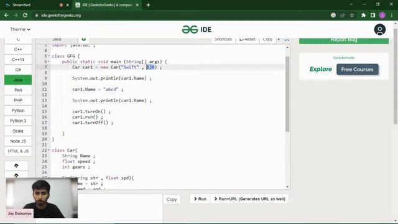Click the browser back arrow
Screen dimensions: 398x224
[x=6, y=15]
